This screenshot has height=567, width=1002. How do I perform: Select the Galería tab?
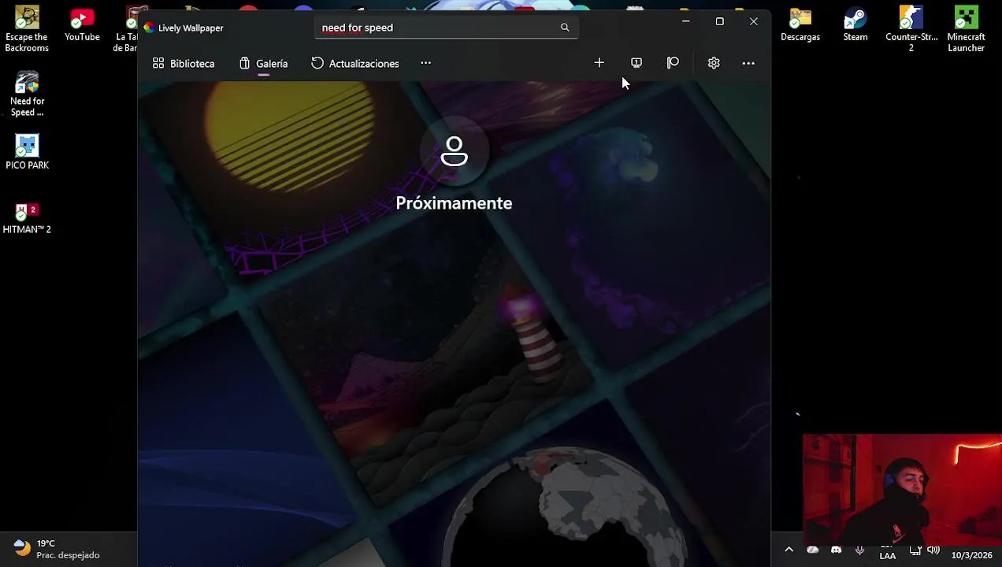[x=264, y=63]
